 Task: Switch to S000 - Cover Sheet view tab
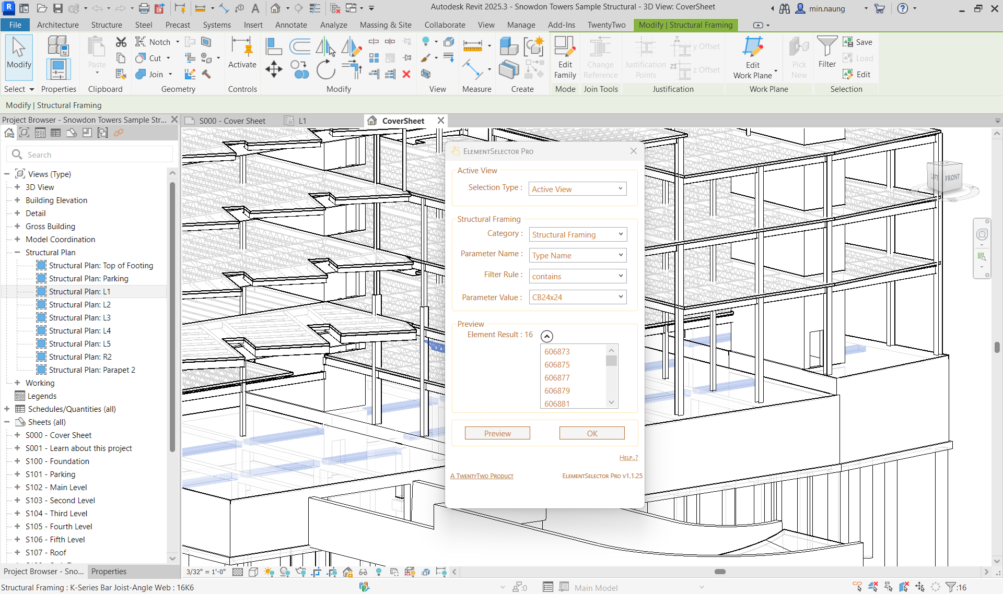pos(232,121)
